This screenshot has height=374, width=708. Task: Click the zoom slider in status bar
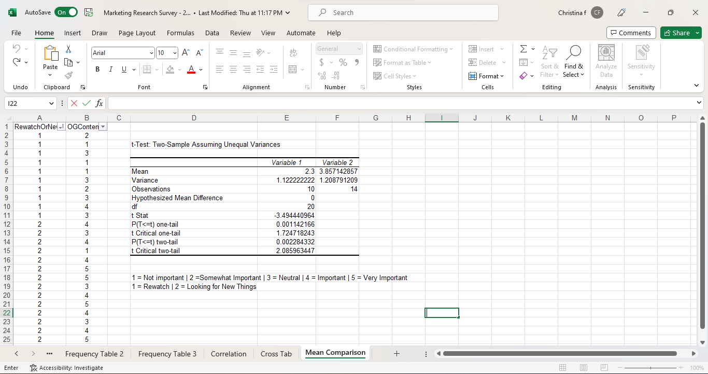coord(651,368)
